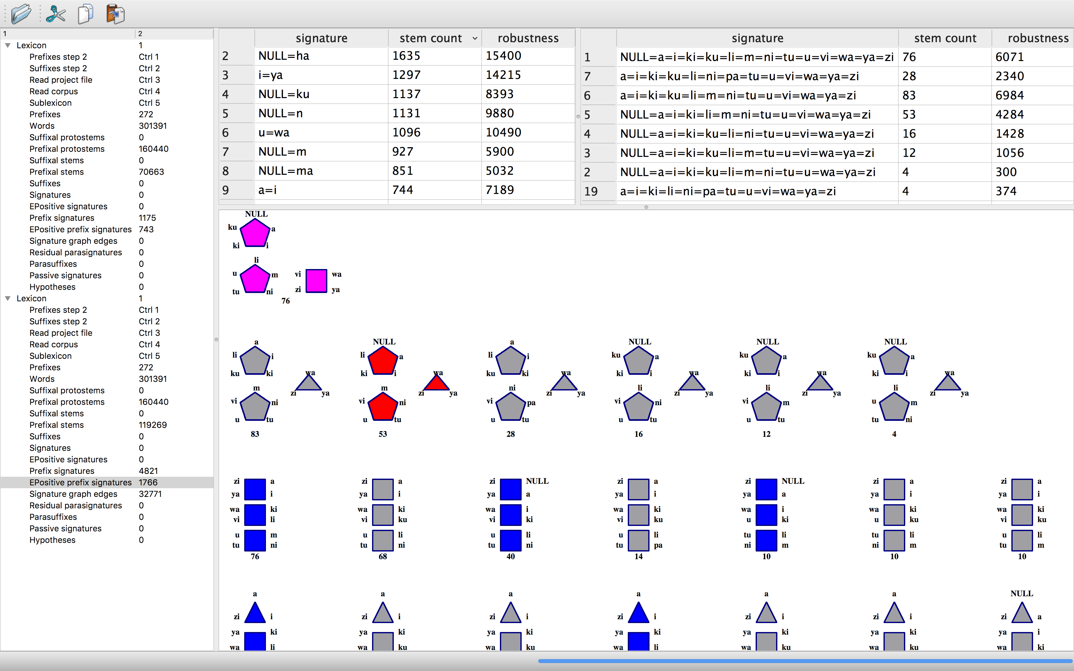1074x671 pixels.
Task: Click the Paste clipboard toolbar icon
Action: (x=115, y=14)
